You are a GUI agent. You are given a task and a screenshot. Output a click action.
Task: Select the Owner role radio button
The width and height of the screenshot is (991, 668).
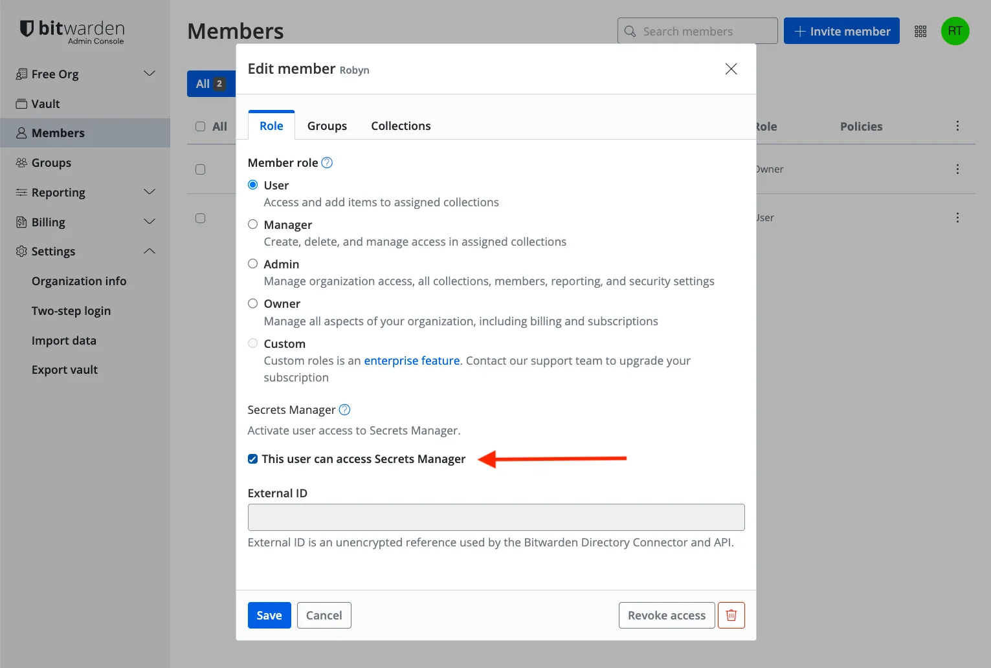pyautogui.click(x=252, y=303)
